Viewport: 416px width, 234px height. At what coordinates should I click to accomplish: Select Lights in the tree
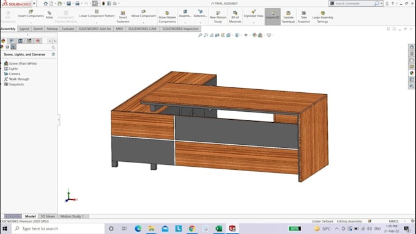(13, 68)
